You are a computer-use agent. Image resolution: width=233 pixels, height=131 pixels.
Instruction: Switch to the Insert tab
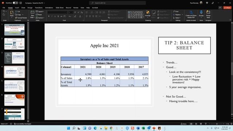[17, 8]
